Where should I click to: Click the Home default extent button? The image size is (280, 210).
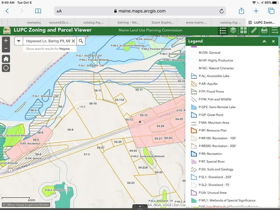pos(6,58)
